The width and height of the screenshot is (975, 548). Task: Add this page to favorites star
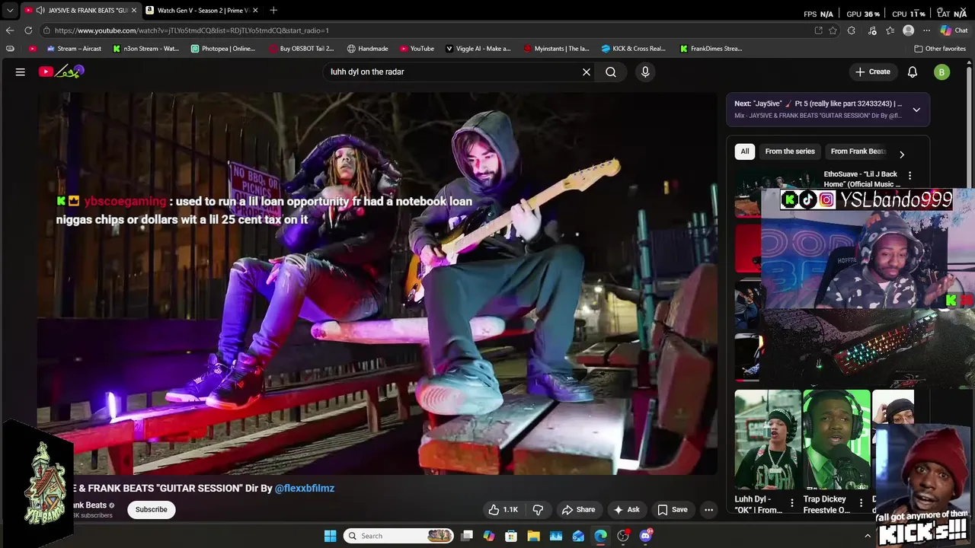833,30
